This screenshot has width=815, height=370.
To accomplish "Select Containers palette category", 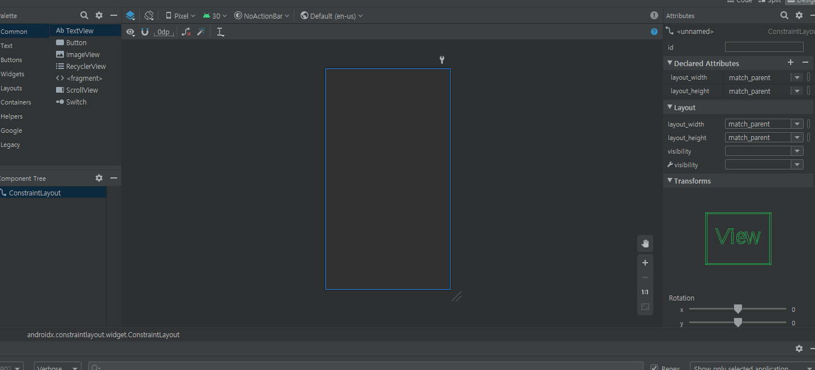I will coord(24,102).
